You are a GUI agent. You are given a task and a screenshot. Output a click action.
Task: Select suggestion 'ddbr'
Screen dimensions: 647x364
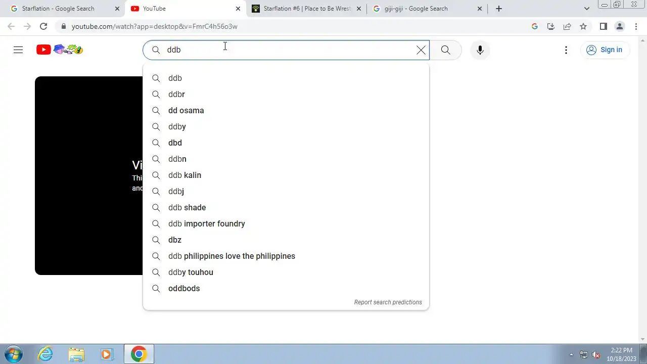[286, 94]
